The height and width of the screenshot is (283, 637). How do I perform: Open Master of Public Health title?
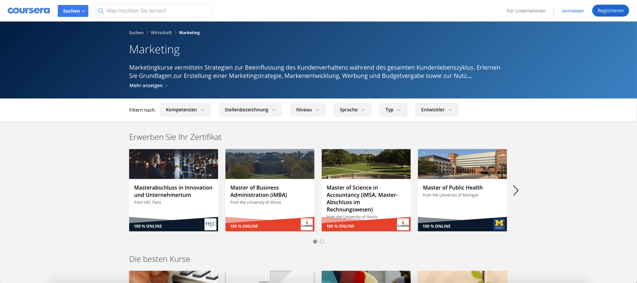(453, 188)
